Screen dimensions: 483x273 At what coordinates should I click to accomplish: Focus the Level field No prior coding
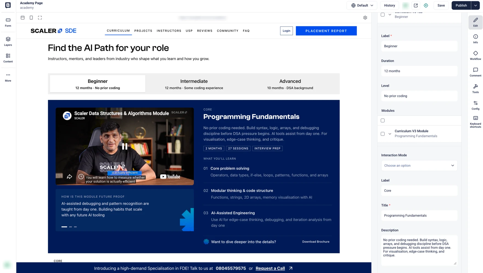coord(419,96)
